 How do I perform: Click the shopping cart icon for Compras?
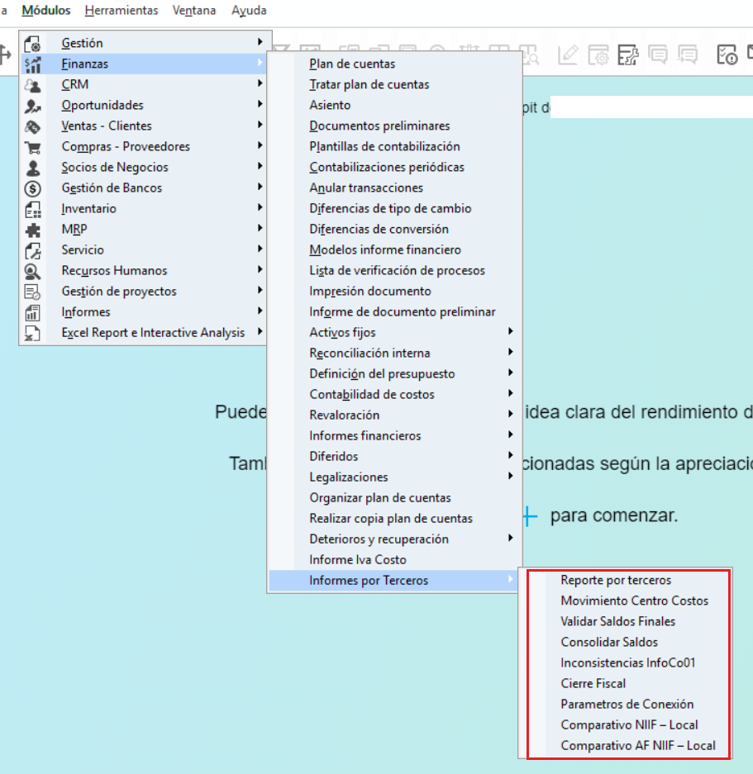point(32,147)
